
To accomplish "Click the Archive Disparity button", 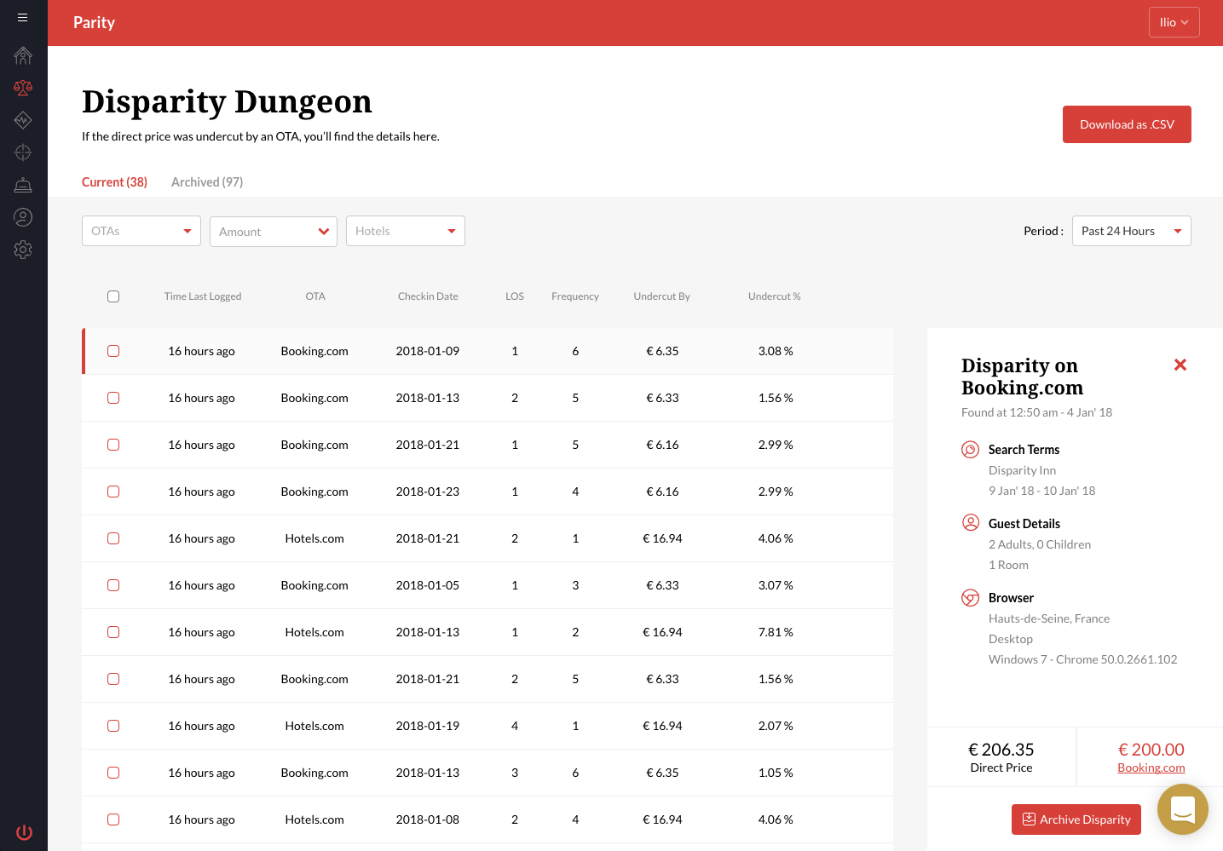I will 1076,819.
